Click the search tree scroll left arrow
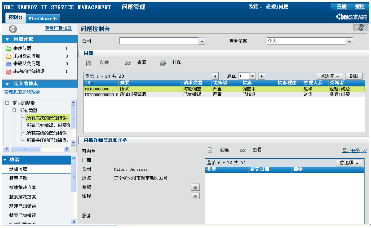Screen dimensions: 371x228 point(7,149)
